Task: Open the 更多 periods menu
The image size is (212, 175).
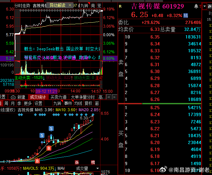Action: click(28, 103)
